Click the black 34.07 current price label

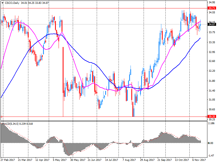coord(212,24)
